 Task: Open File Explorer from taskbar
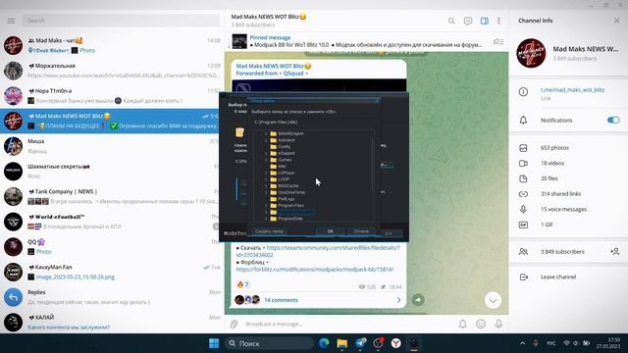pos(342,343)
